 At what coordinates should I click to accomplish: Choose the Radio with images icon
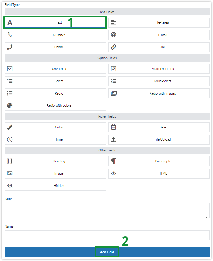pyautogui.click(x=114, y=93)
